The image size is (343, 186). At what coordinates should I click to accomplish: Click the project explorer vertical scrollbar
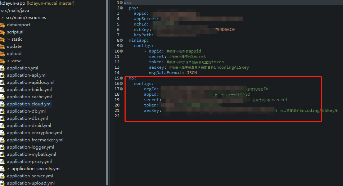[107, 90]
